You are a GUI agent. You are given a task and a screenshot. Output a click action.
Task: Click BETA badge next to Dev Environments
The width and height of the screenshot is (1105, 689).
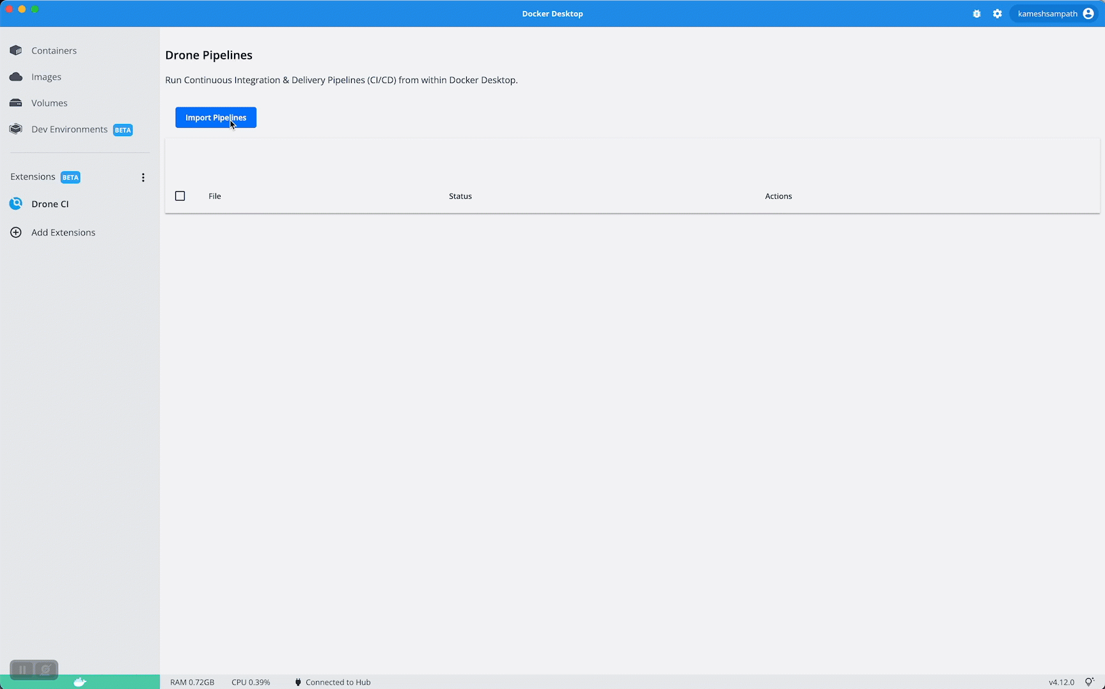click(x=123, y=130)
